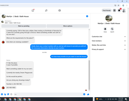Open the Friends icon in top navigation

[46, 11]
